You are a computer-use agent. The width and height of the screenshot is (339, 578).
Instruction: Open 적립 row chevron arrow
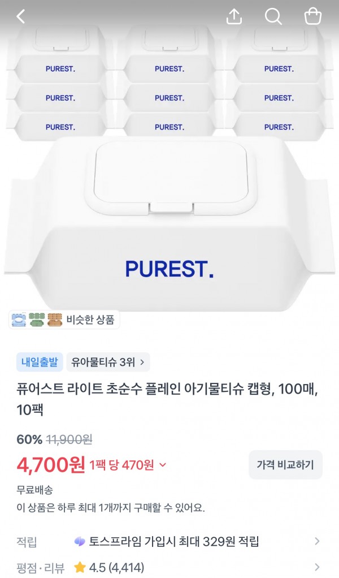coord(317,541)
